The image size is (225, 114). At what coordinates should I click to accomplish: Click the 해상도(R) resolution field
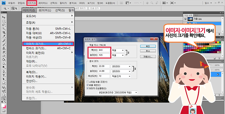104,76
